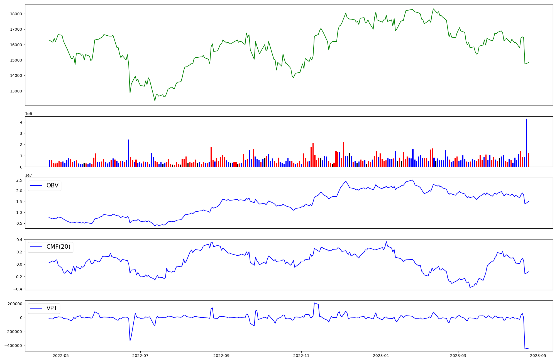Click the 13000 price axis tick label
This screenshot has height=362, width=557.
click(16, 91)
